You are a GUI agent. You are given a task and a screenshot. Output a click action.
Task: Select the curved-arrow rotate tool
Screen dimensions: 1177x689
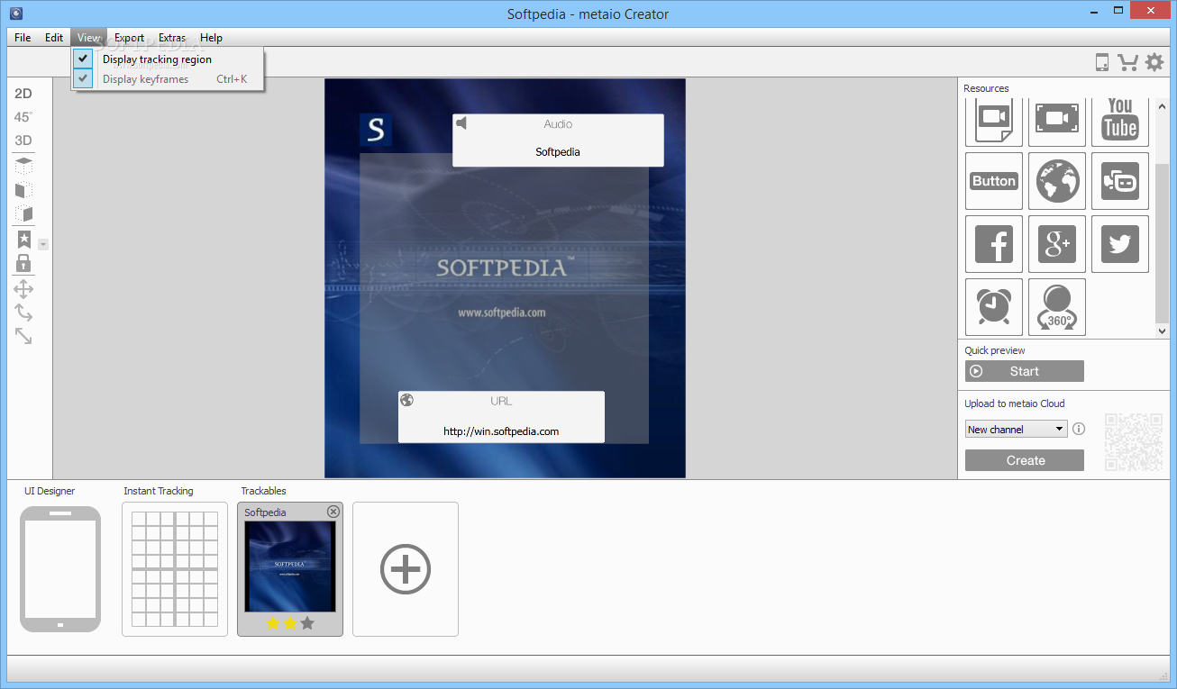tap(23, 313)
